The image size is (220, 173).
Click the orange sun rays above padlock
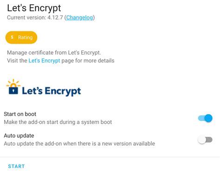tap(13, 83)
